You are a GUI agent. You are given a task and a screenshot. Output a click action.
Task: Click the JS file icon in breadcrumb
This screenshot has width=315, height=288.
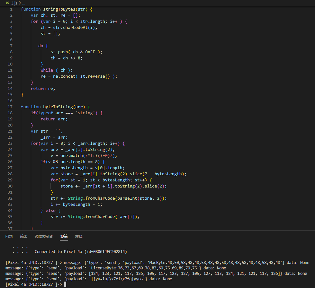pos(8,3)
